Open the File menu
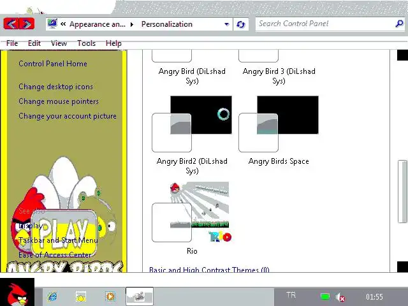This screenshot has width=408, height=306. click(x=12, y=43)
